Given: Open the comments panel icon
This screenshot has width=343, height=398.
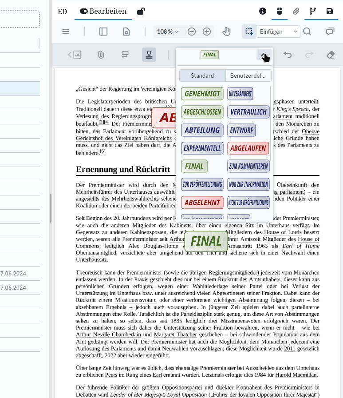Looking at the screenshot, I should click(x=330, y=32).
